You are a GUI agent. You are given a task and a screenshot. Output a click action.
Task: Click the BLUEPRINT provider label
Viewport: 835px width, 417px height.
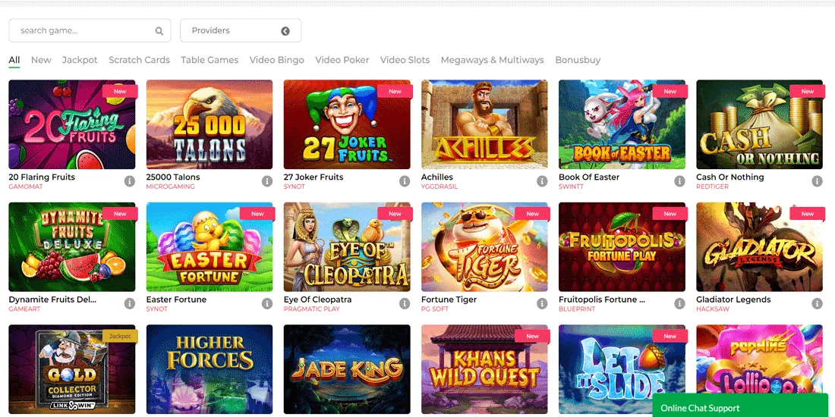pos(576,309)
